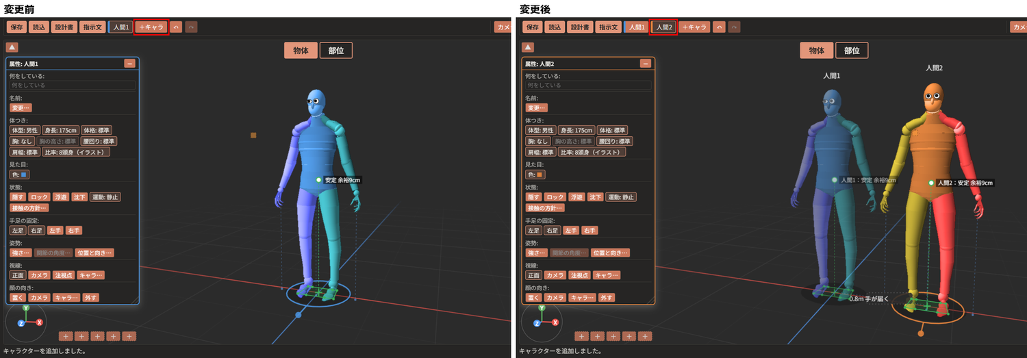Open the 体型: 男性 selector in the 変更前 panel
Screen dimensions: 1027x358
tap(25, 130)
